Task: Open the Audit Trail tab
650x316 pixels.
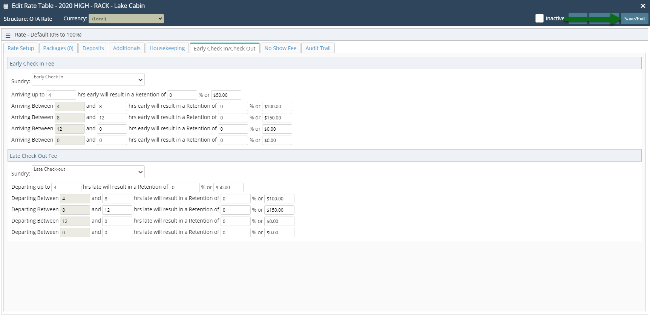Action: pyautogui.click(x=318, y=48)
